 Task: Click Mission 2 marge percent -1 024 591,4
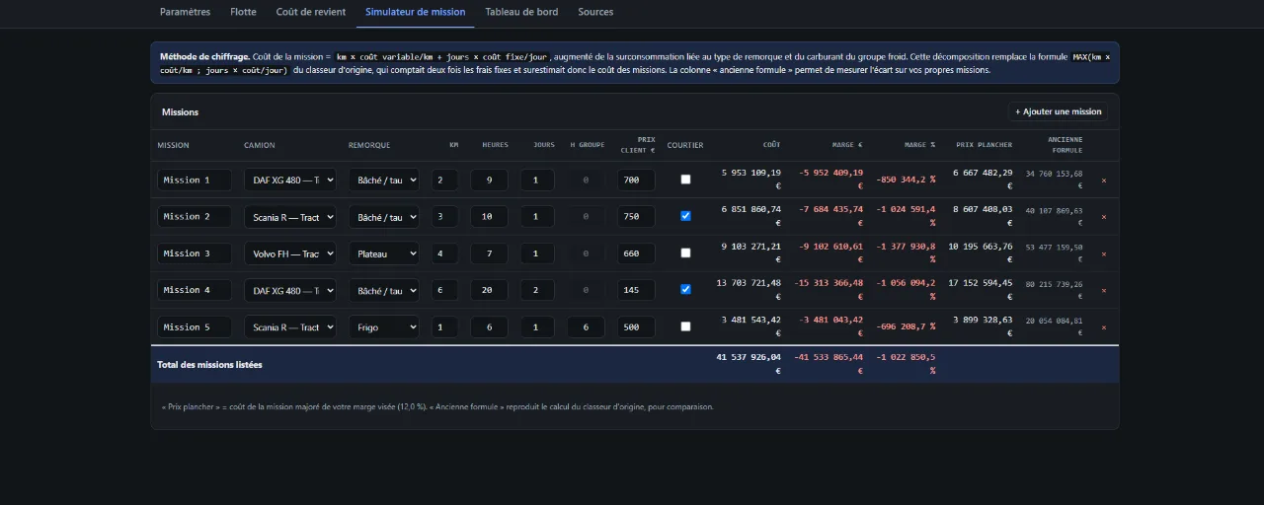906,216
